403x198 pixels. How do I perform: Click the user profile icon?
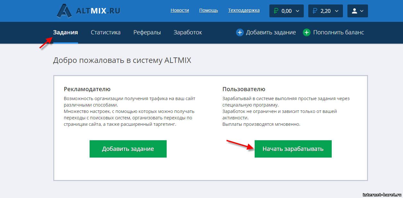[x=355, y=11]
